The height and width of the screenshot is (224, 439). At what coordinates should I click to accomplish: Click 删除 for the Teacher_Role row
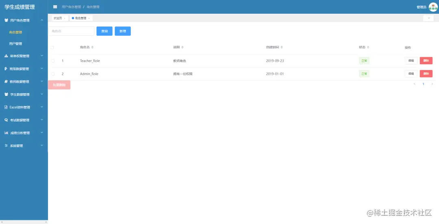coord(426,61)
